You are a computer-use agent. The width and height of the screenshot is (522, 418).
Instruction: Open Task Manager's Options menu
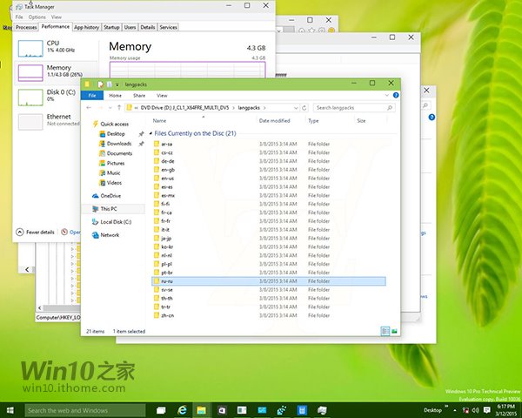pos(37,17)
